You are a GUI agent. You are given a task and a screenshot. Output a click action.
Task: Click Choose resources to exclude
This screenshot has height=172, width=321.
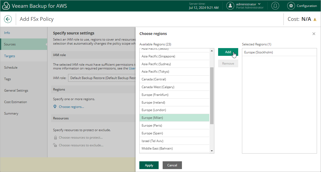click(x=81, y=145)
